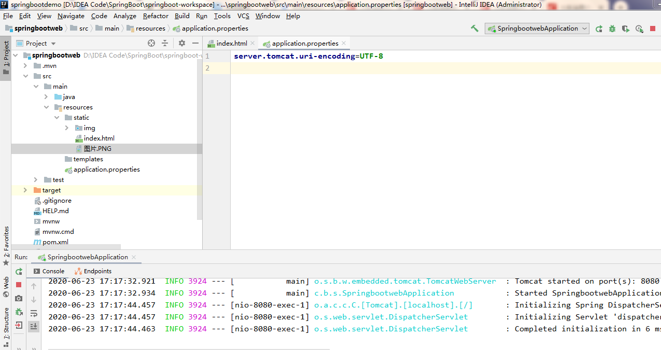
Task: Stop application using top toolbar red square
Action: click(x=653, y=29)
